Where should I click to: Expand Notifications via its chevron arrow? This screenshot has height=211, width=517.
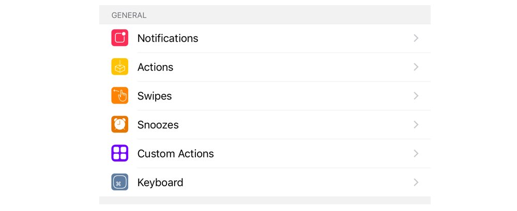click(416, 38)
